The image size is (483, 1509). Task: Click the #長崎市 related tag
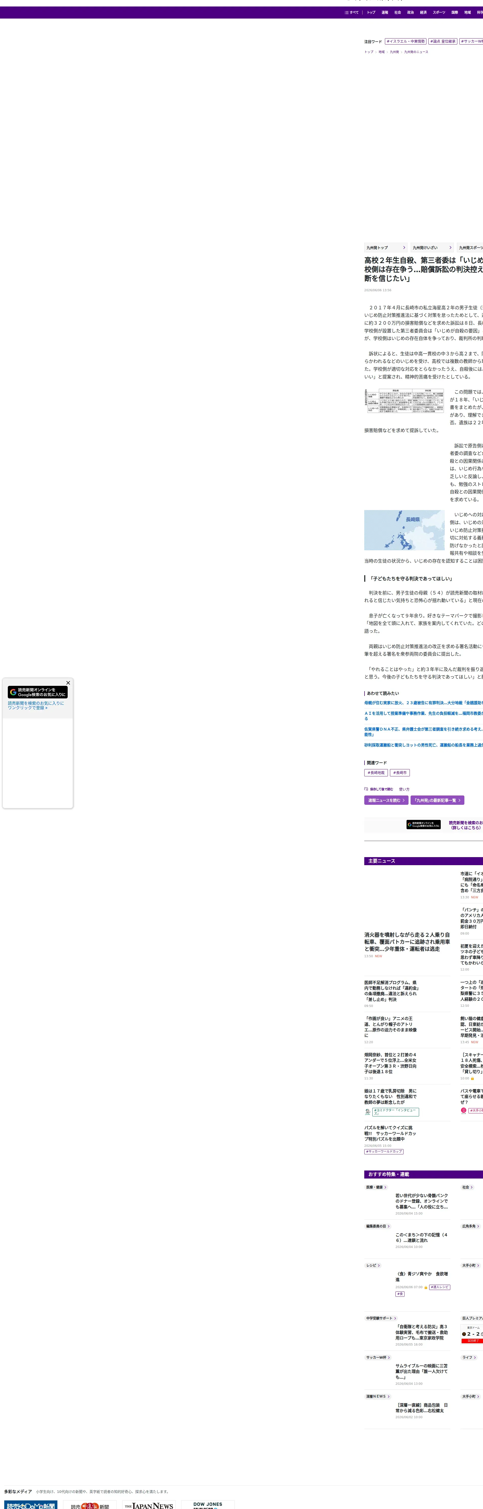coord(400,773)
